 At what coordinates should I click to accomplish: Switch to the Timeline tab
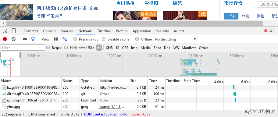tap(104, 31)
